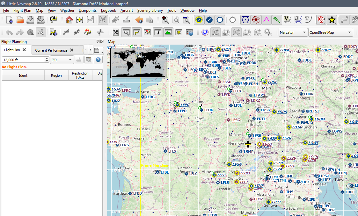Go back to previous map position
The width and height of the screenshot is (358, 216).
(x=139, y=20)
